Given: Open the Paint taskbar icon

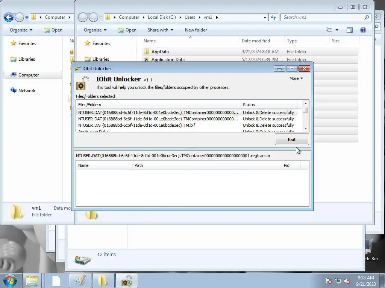Looking at the screenshot, I should (x=80, y=280).
